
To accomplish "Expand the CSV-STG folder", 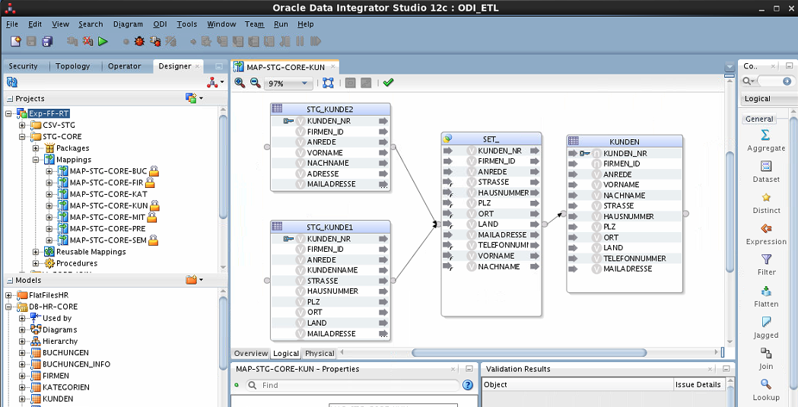I will [x=22, y=125].
